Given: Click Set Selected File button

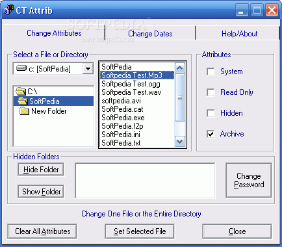Looking at the screenshot, I should [x=140, y=231].
